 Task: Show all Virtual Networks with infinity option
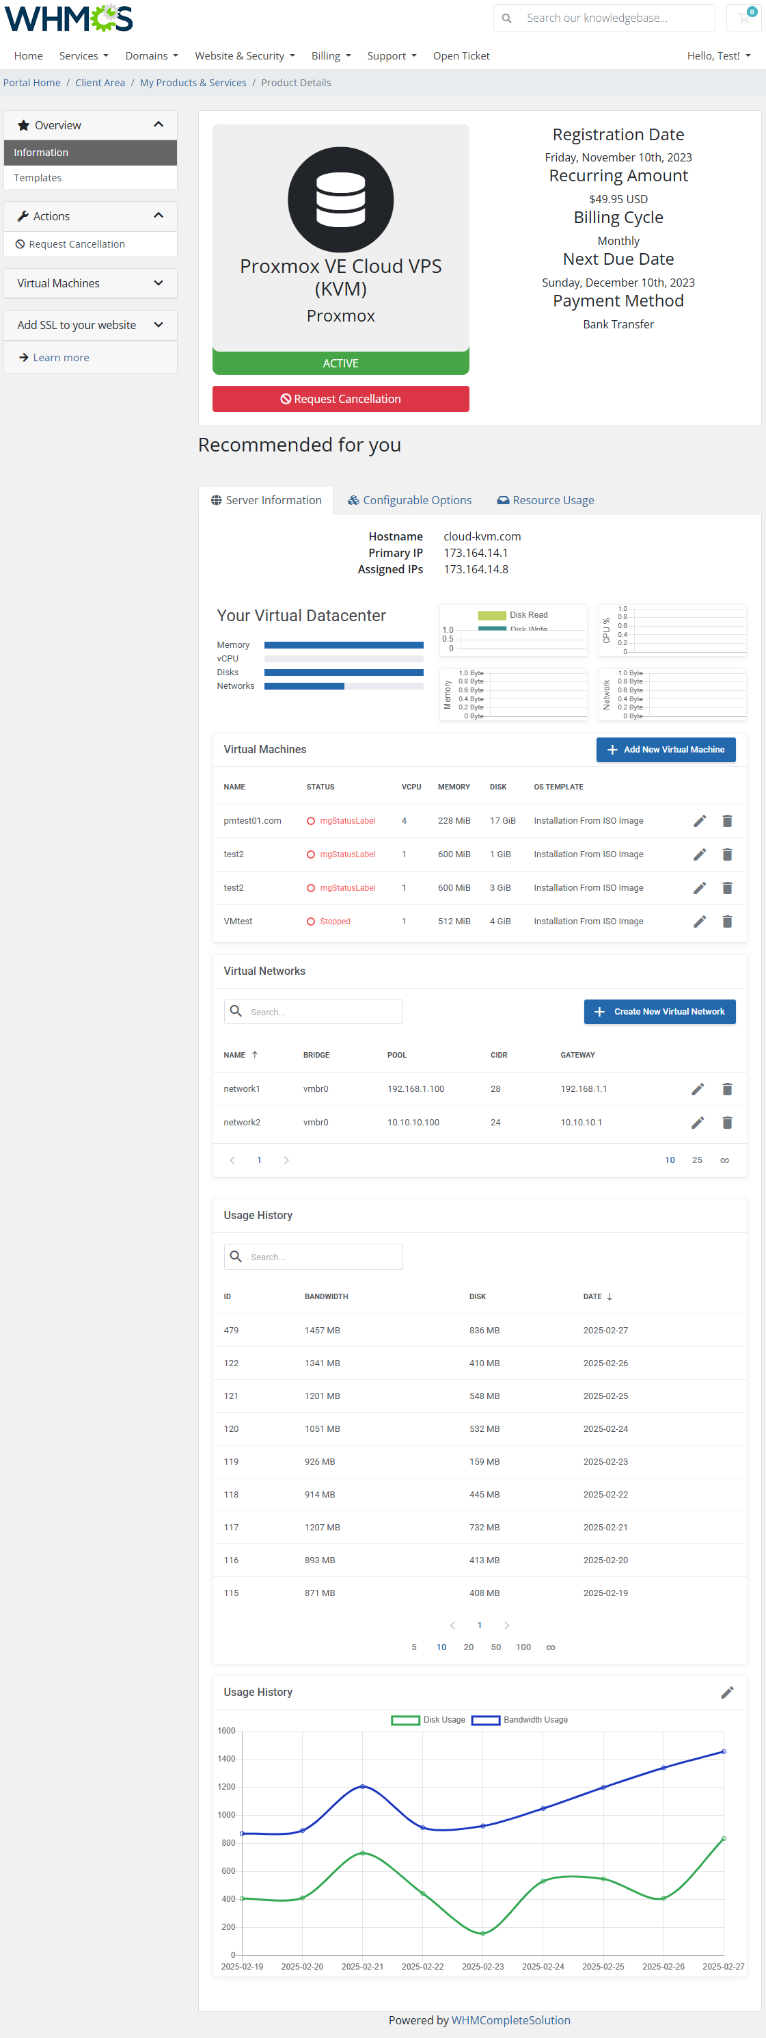point(725,1160)
